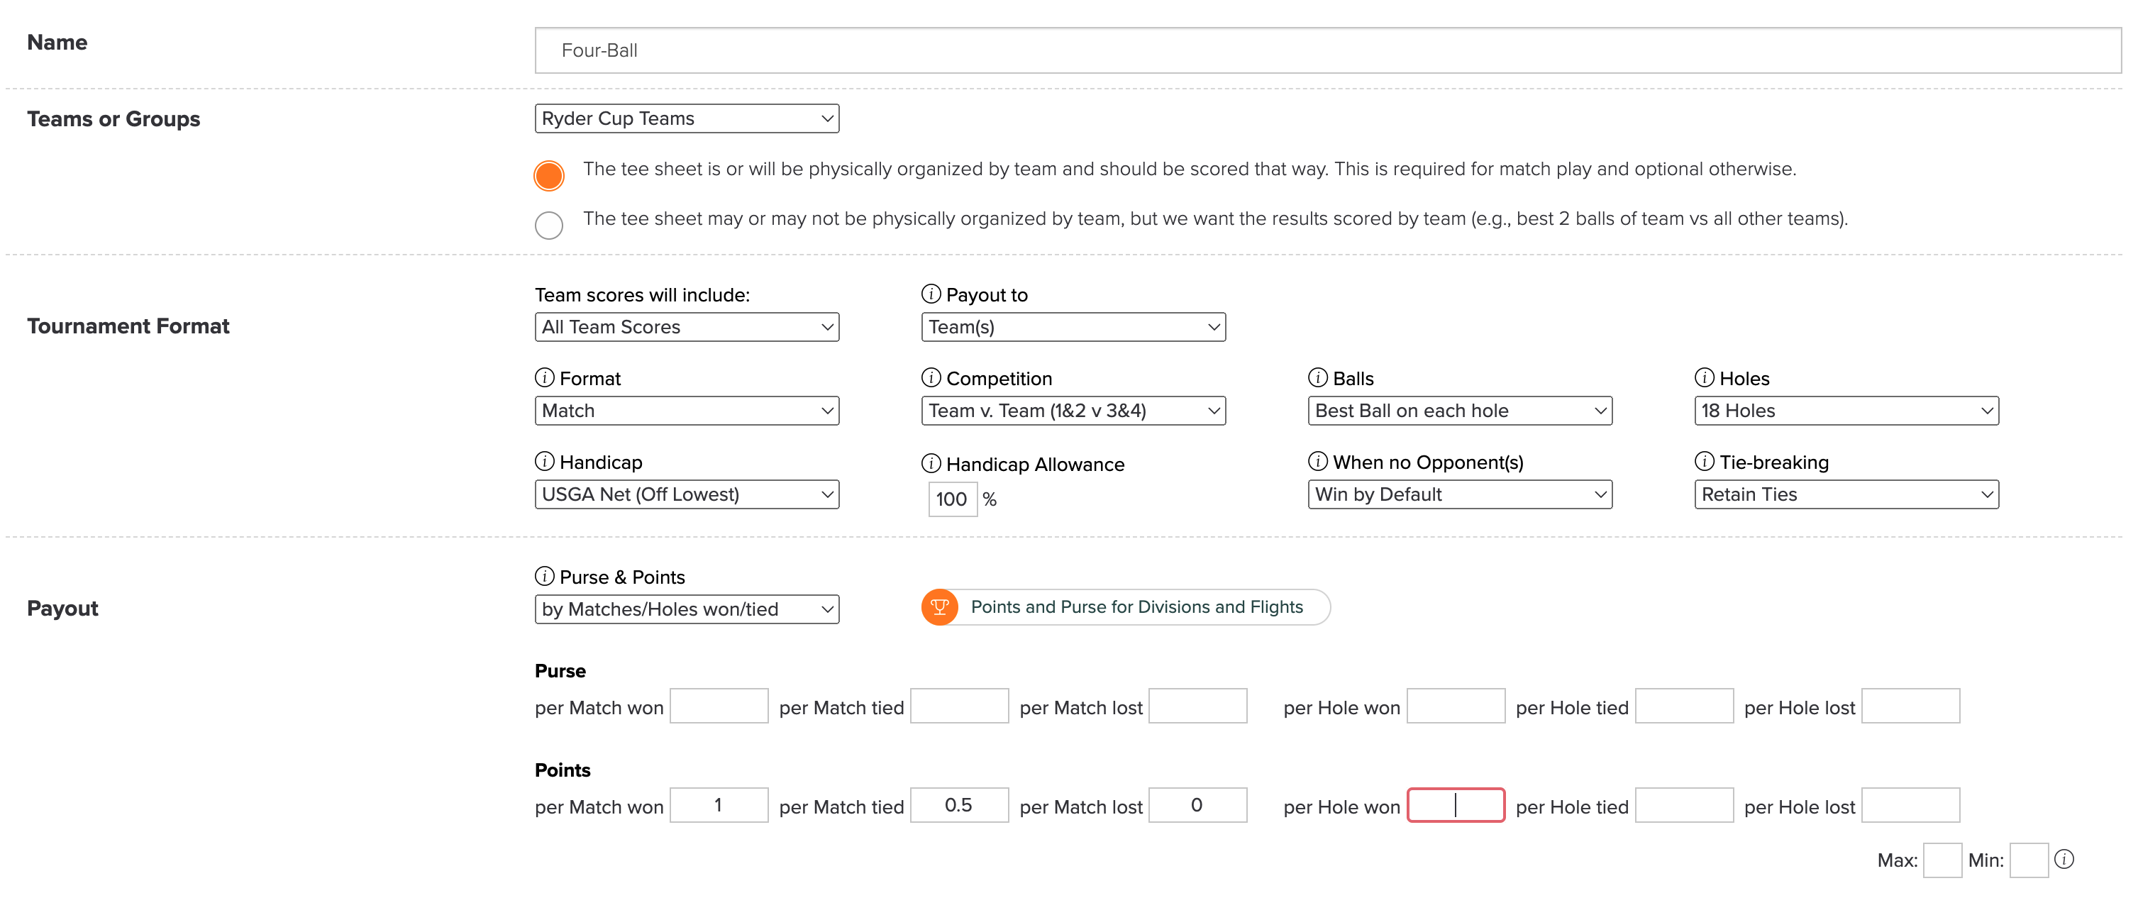Click the Tie-breaking info icon
This screenshot has width=2138, height=915.
coord(1704,461)
